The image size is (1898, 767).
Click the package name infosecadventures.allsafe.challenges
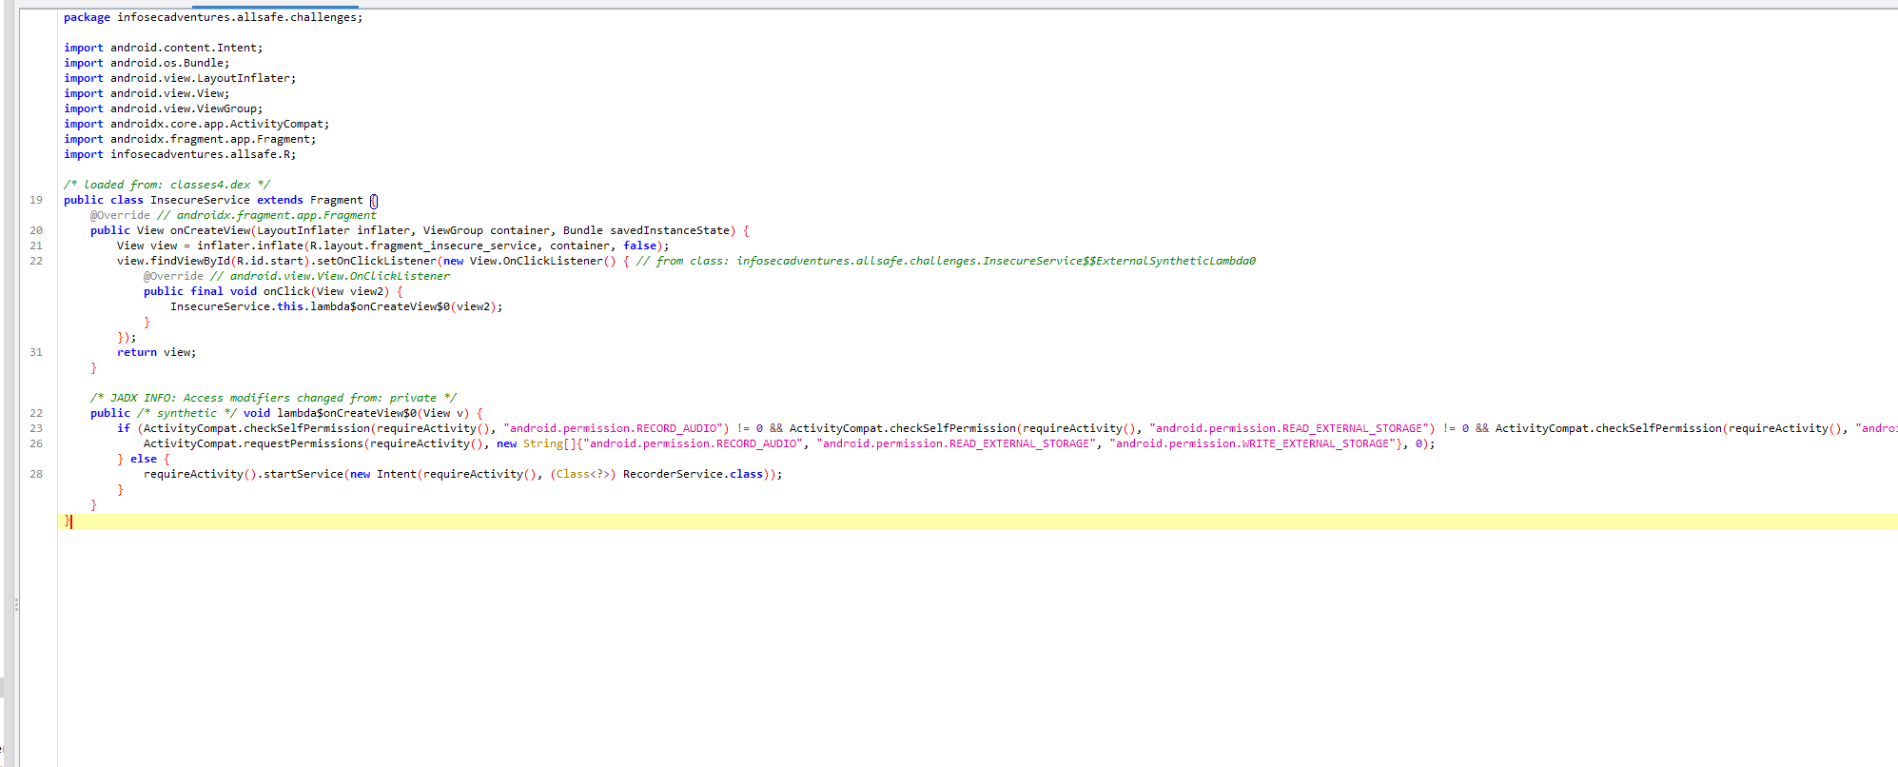[238, 17]
